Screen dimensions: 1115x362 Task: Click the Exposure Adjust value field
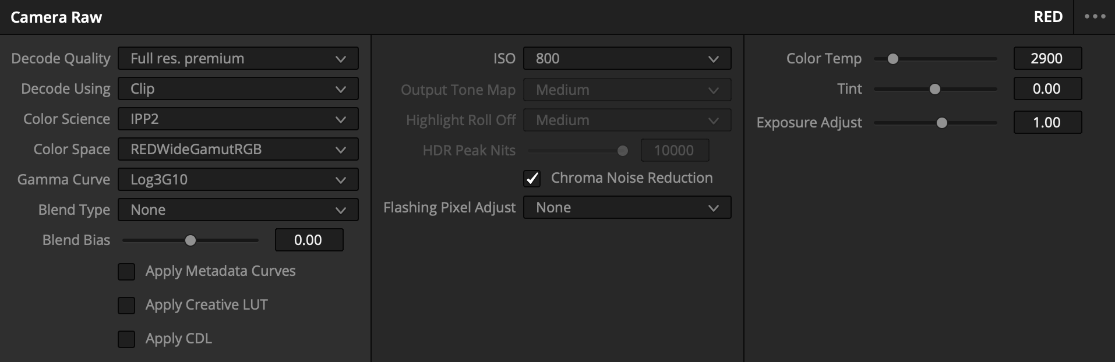(1047, 123)
